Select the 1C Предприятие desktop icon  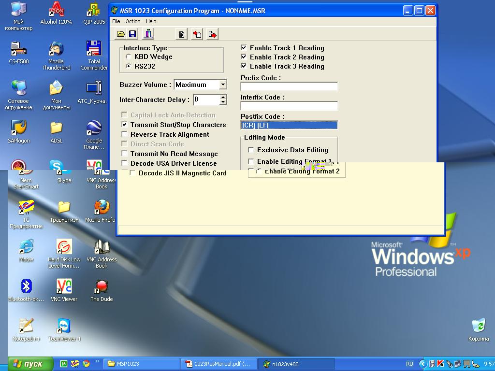click(x=26, y=214)
